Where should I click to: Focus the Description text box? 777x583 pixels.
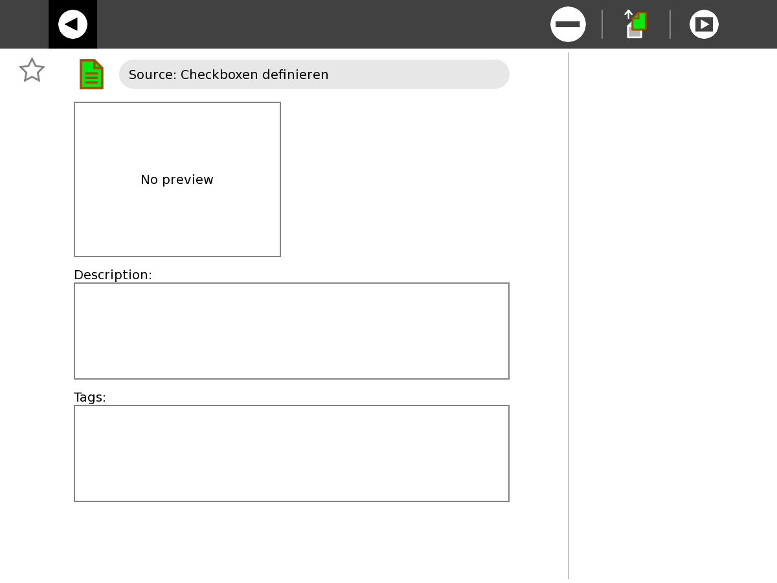click(x=291, y=331)
